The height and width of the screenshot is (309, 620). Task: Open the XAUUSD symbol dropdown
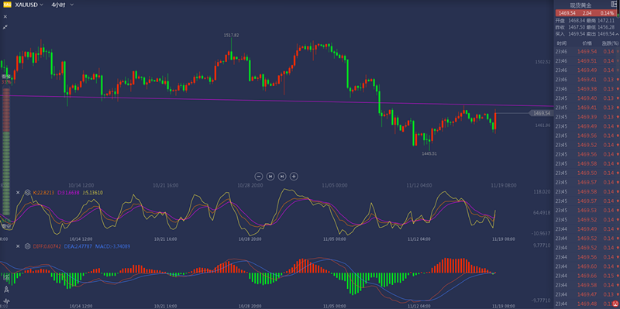(29, 5)
